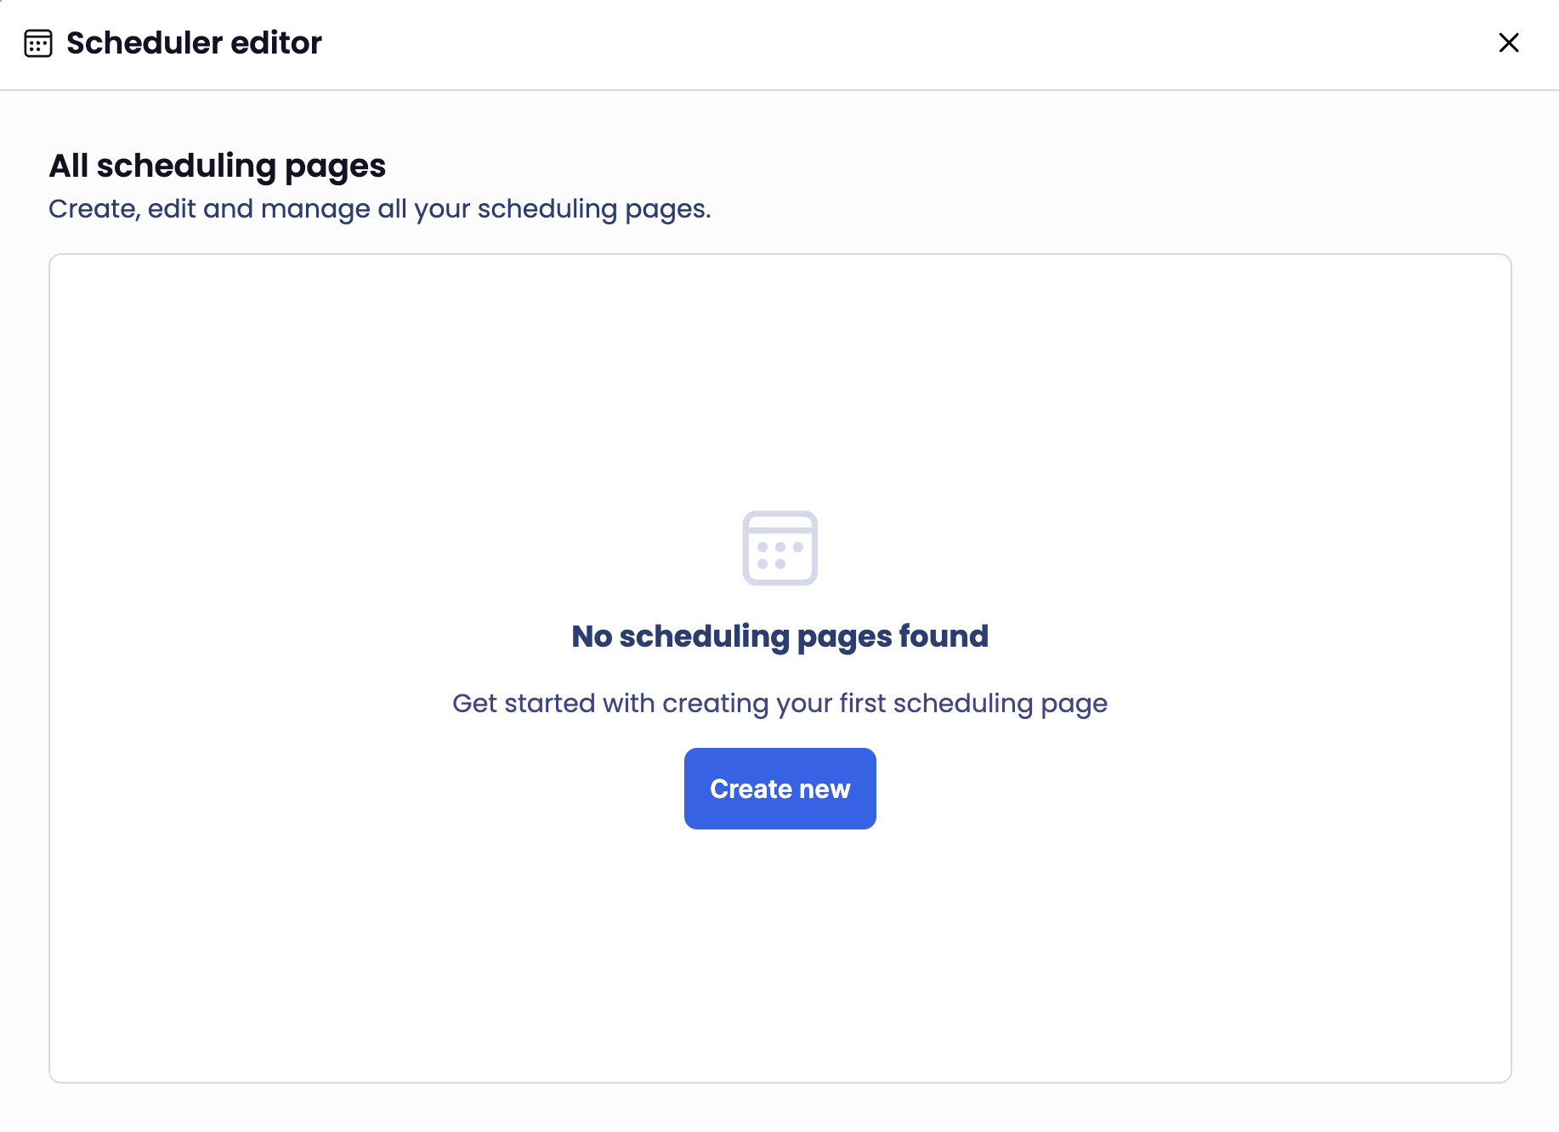Click the dotted calendar graphic above the message
1559x1132 pixels.
point(779,548)
